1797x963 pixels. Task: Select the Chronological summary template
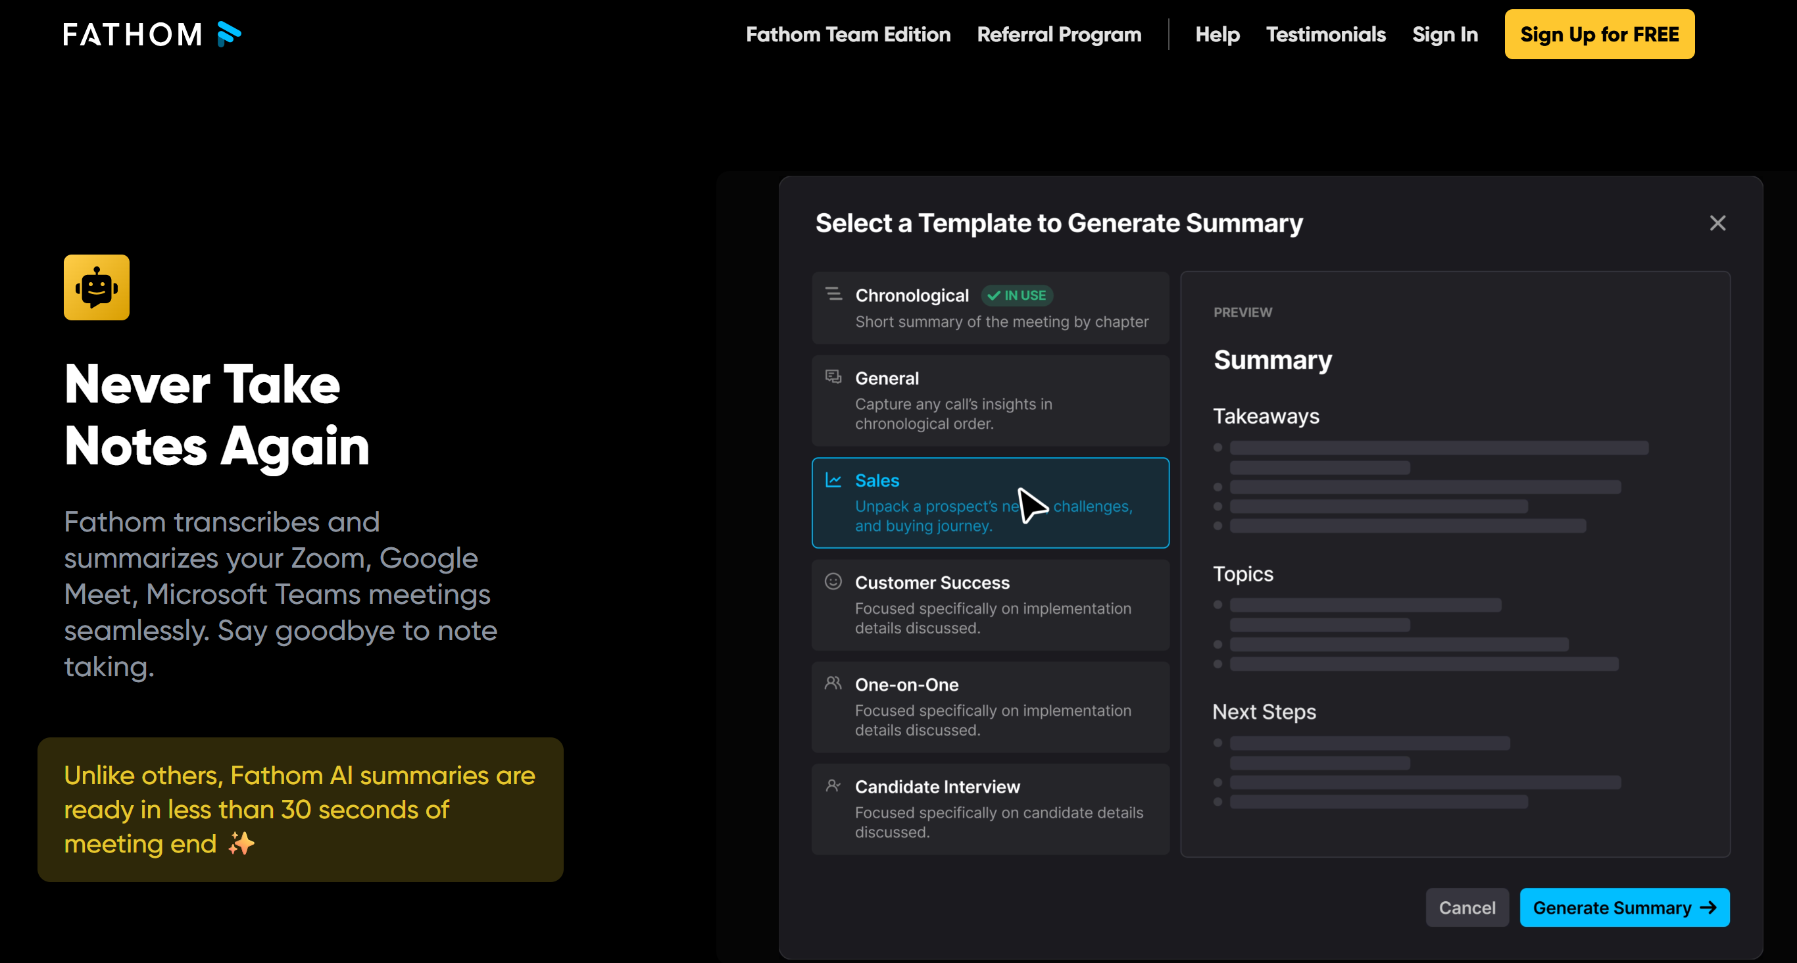990,308
